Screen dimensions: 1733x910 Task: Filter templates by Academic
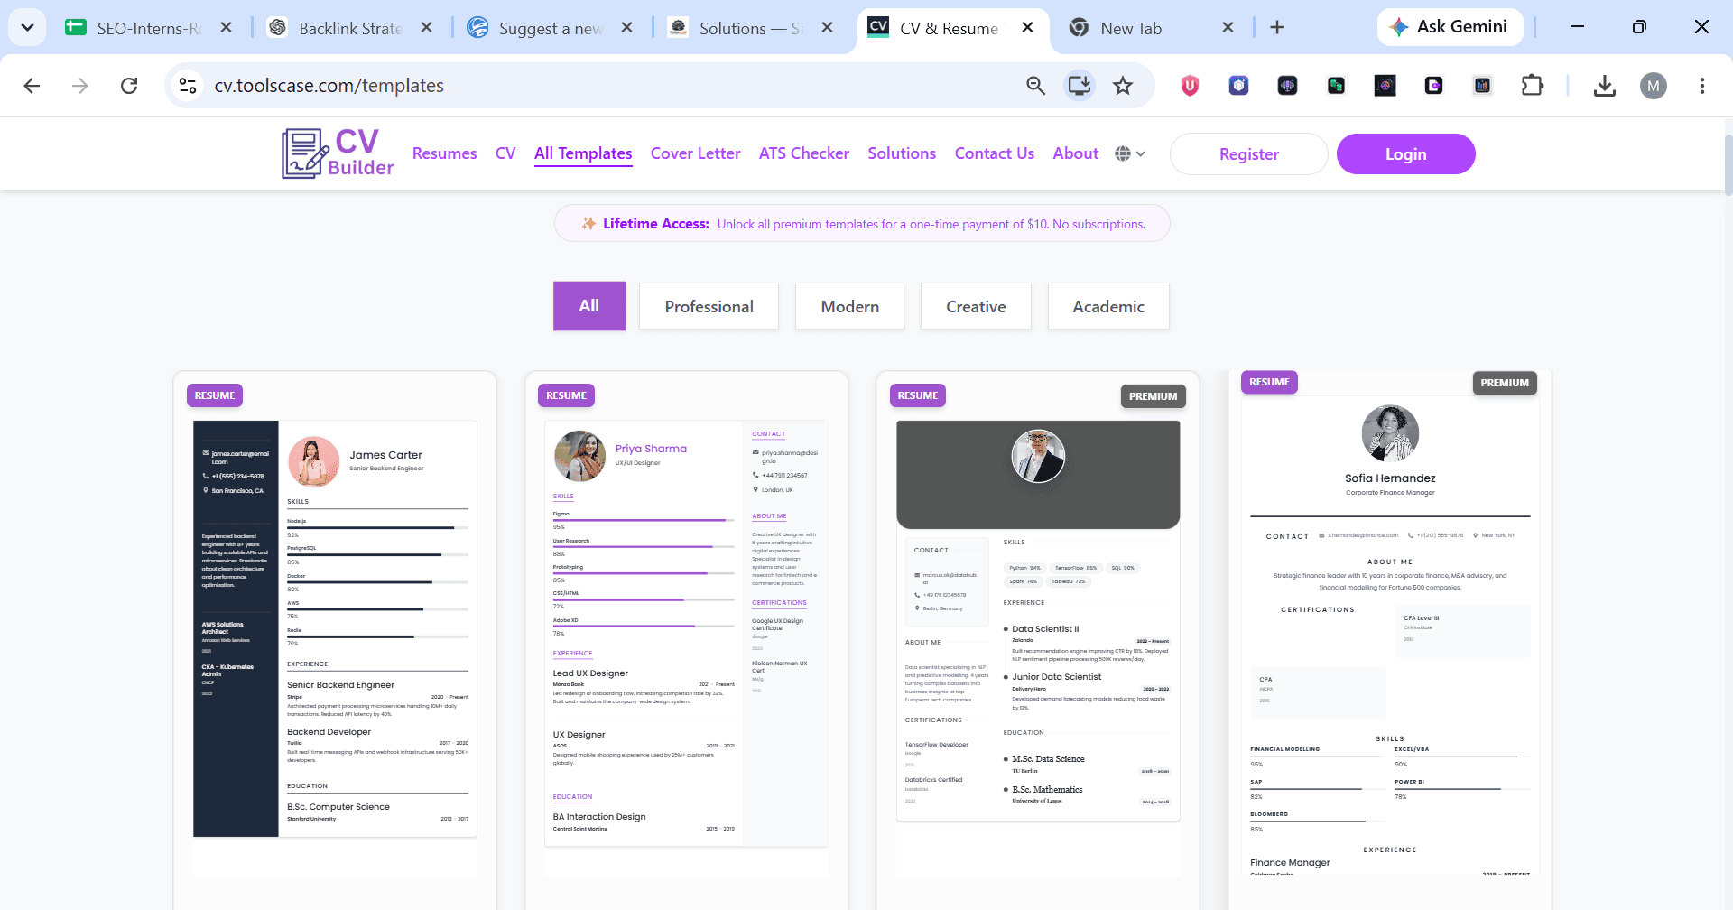coord(1108,306)
